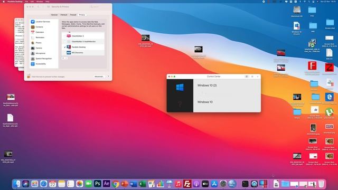338x190 pixels.
Task: Toggle the WD Discovery checkbox
Action: 64,53
